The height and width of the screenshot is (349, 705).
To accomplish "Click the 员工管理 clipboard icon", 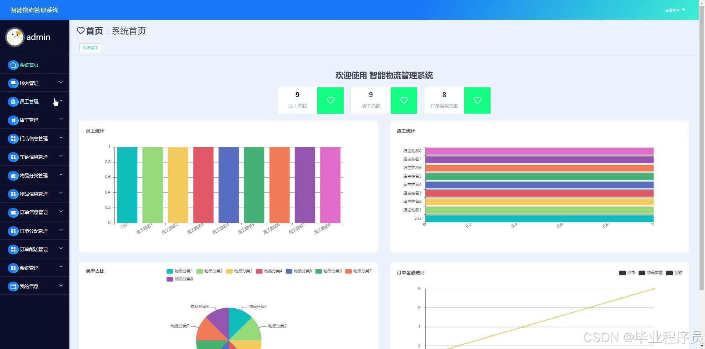I will (13, 102).
